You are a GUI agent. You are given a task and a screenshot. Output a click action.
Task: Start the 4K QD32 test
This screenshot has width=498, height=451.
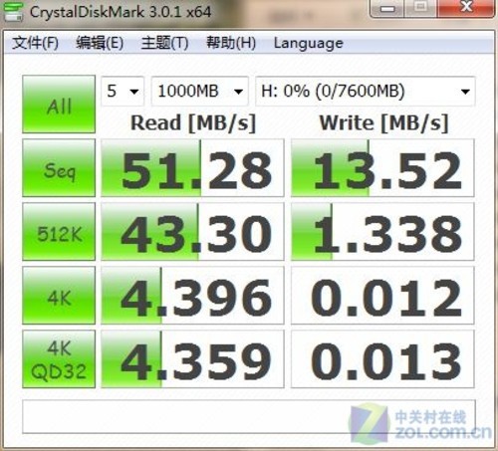(59, 359)
